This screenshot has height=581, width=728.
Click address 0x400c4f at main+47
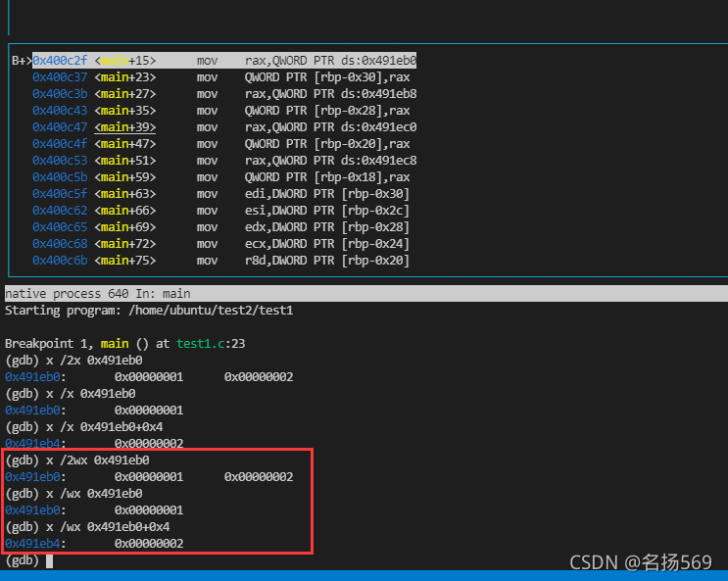click(x=60, y=144)
